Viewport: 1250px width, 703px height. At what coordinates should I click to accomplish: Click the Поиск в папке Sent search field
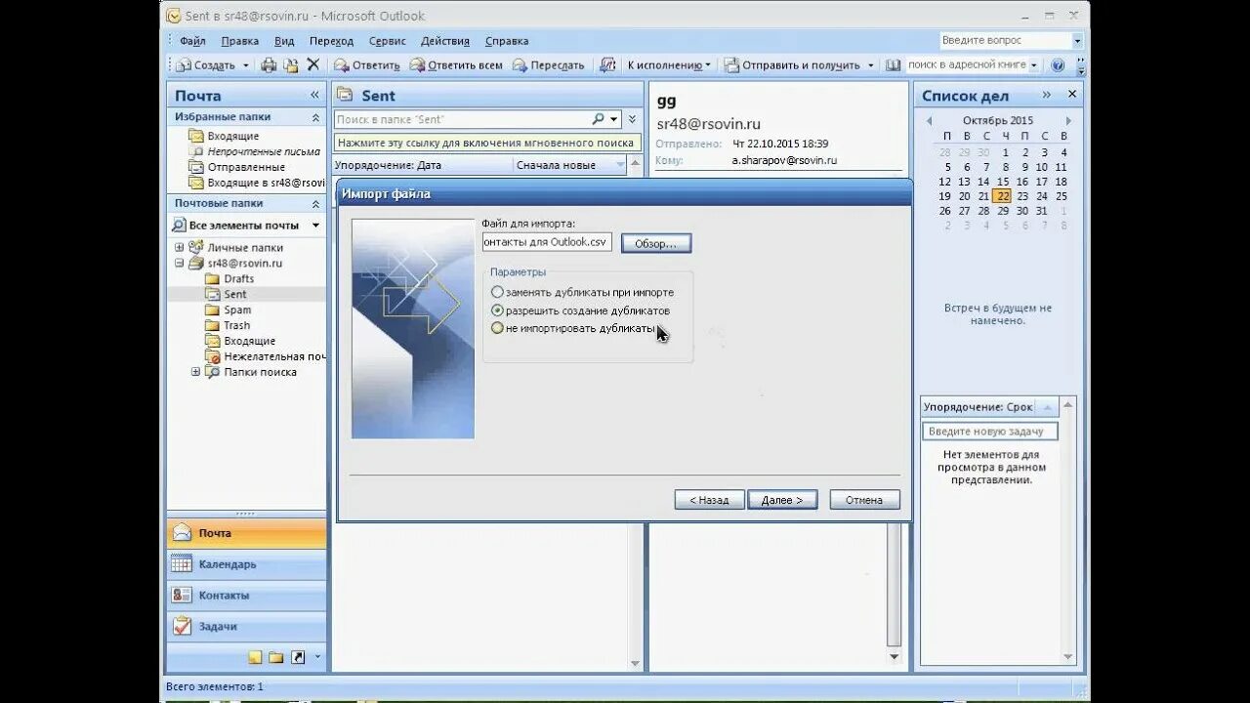click(x=461, y=119)
